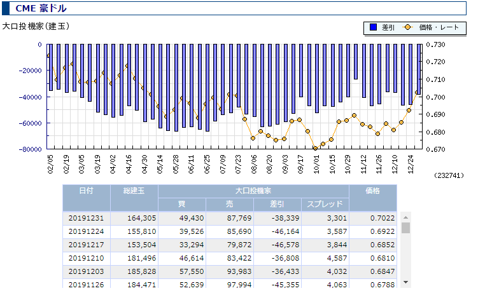492x293 pixels.
Task: Click sell value 79,872
Action: click(x=239, y=245)
